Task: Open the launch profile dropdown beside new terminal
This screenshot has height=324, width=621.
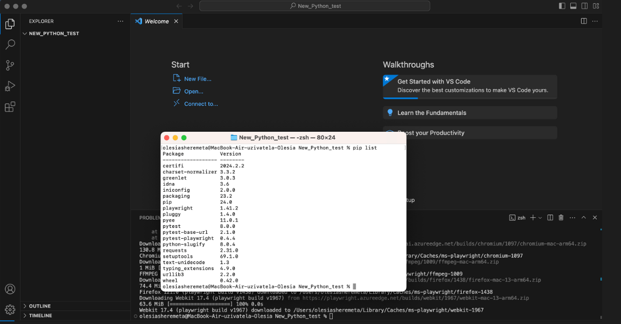Action: click(540, 218)
